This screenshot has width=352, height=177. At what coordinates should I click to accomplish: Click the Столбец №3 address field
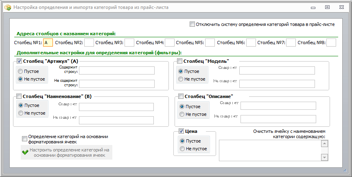click(129, 43)
